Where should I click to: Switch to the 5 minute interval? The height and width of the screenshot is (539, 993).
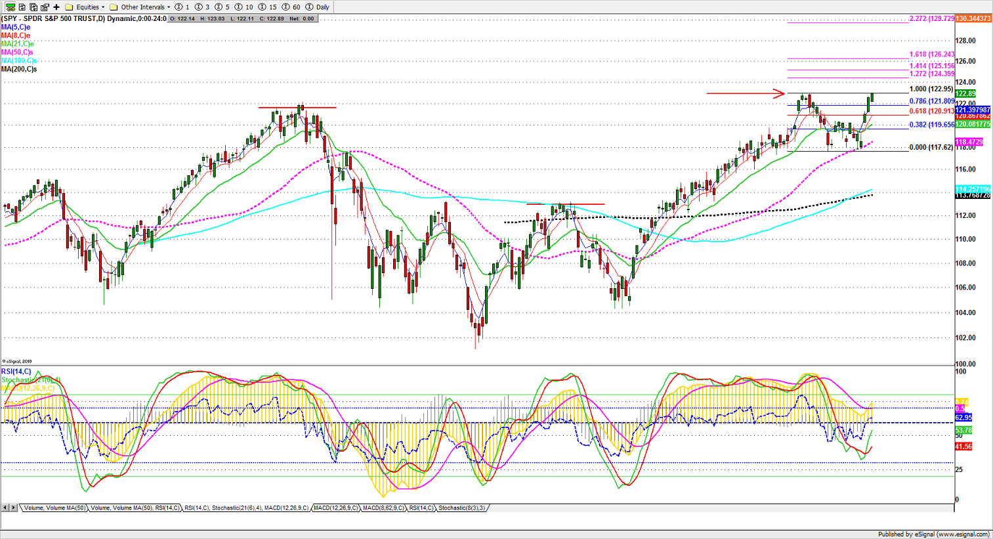pyautogui.click(x=222, y=7)
